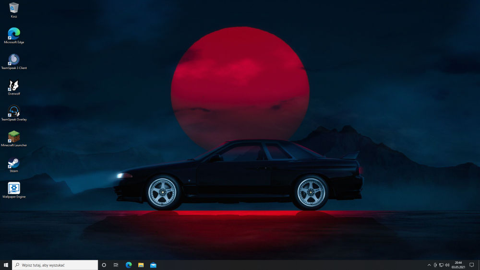Select the Minecraft Launcher icon
This screenshot has height=270, width=480.
[14, 137]
